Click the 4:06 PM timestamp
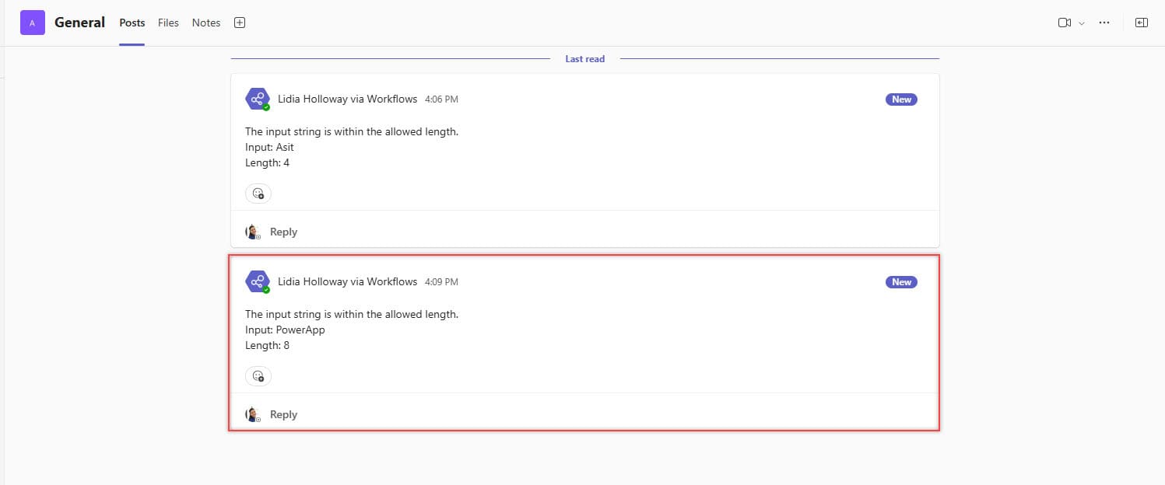 coord(441,99)
